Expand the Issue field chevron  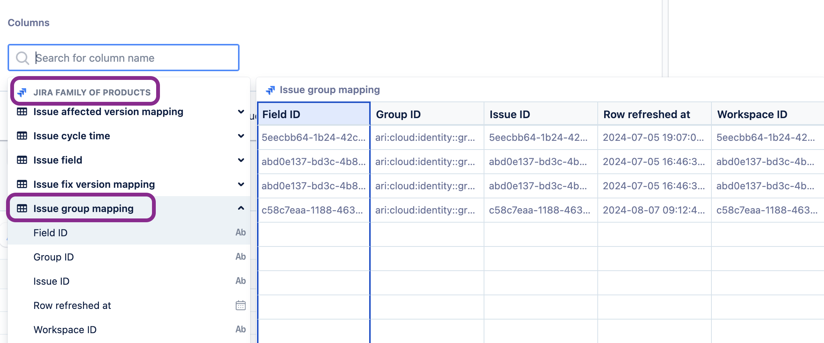(x=241, y=160)
